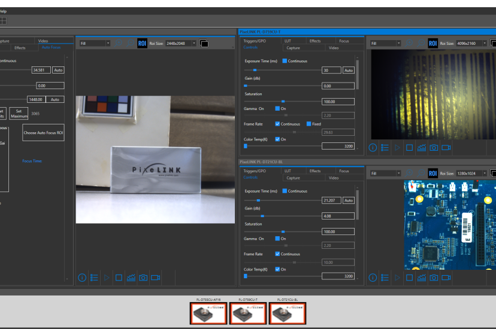
Task: Open Fill dropdown above the PixeLINK box preview
Action: click(x=95, y=43)
